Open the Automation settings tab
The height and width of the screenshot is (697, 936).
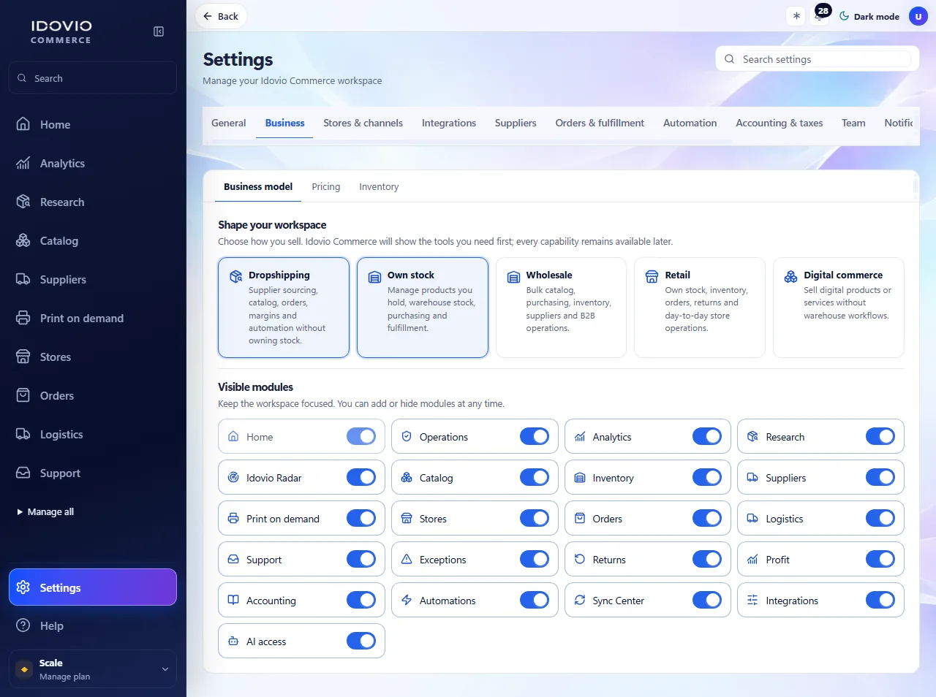pyautogui.click(x=690, y=123)
